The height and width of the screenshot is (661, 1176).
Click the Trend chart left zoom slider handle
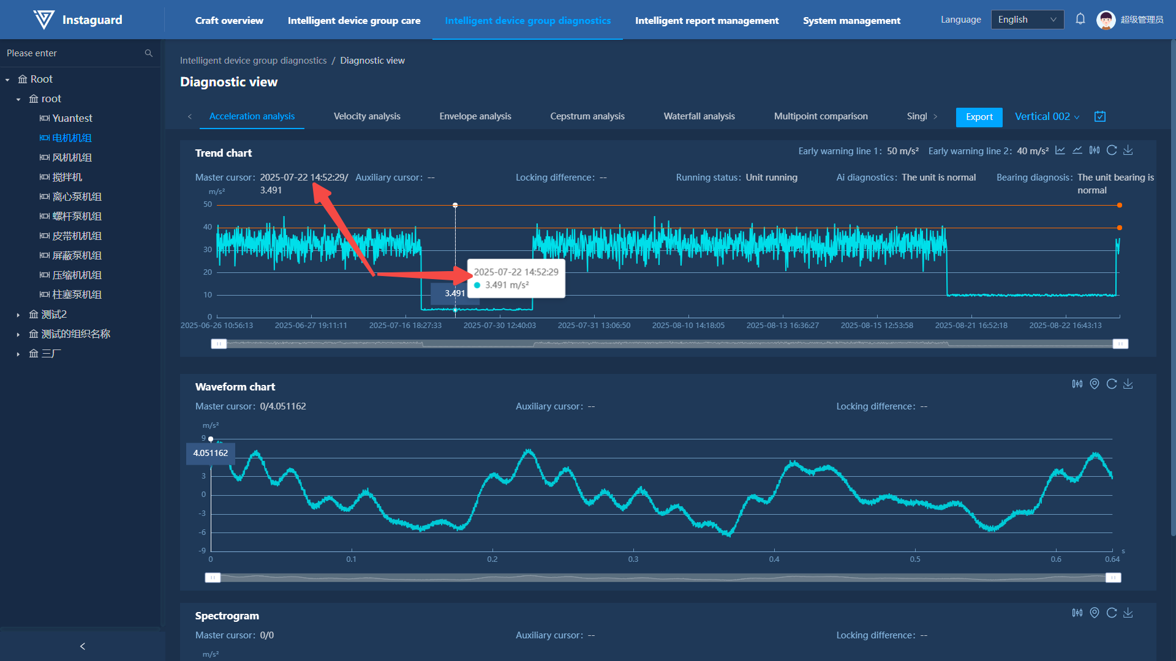[219, 344]
